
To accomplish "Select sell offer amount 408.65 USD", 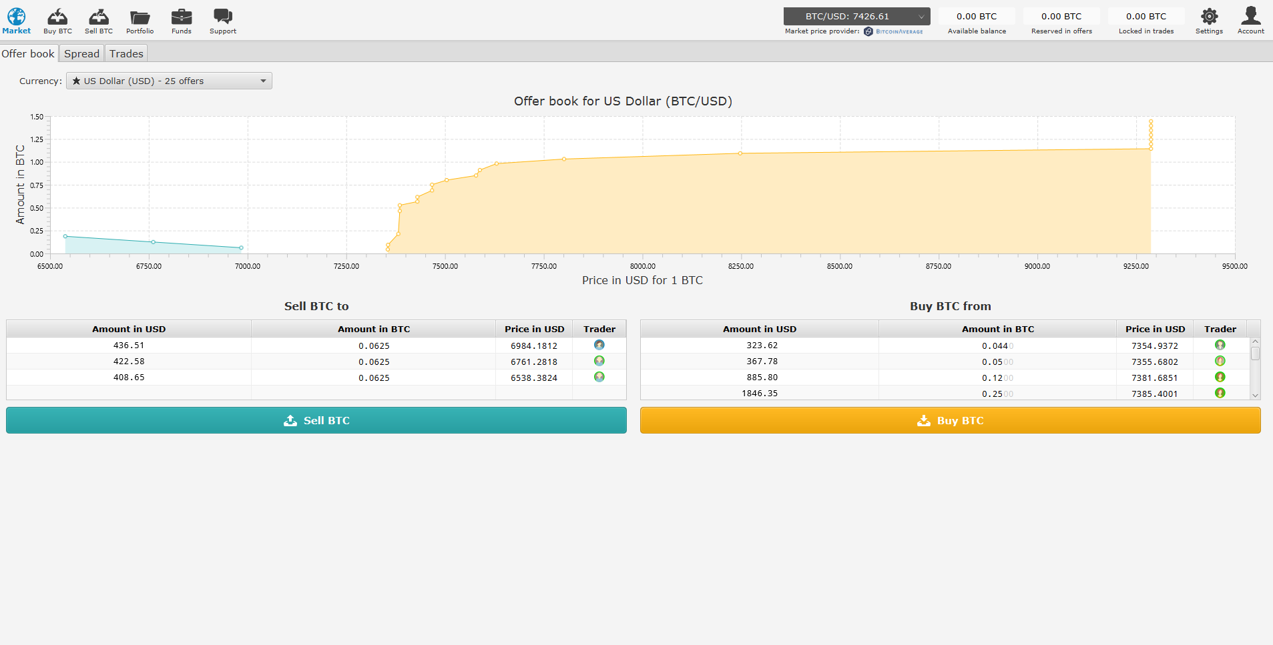I will pyautogui.click(x=129, y=378).
